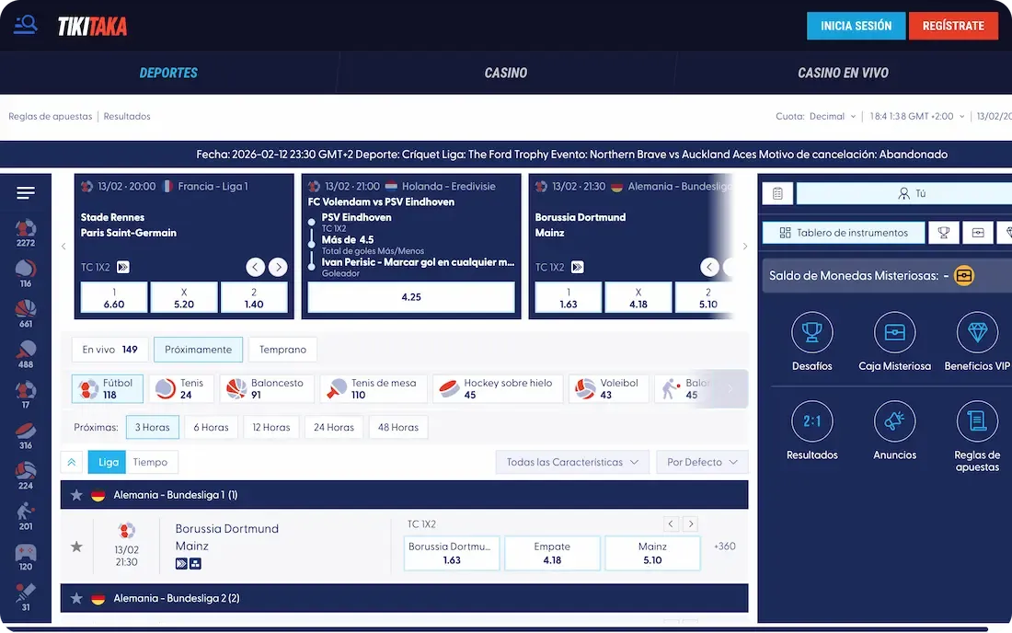The image size is (1012, 633).
Task: Open the bet slip clipboard icon
Action: 777,193
